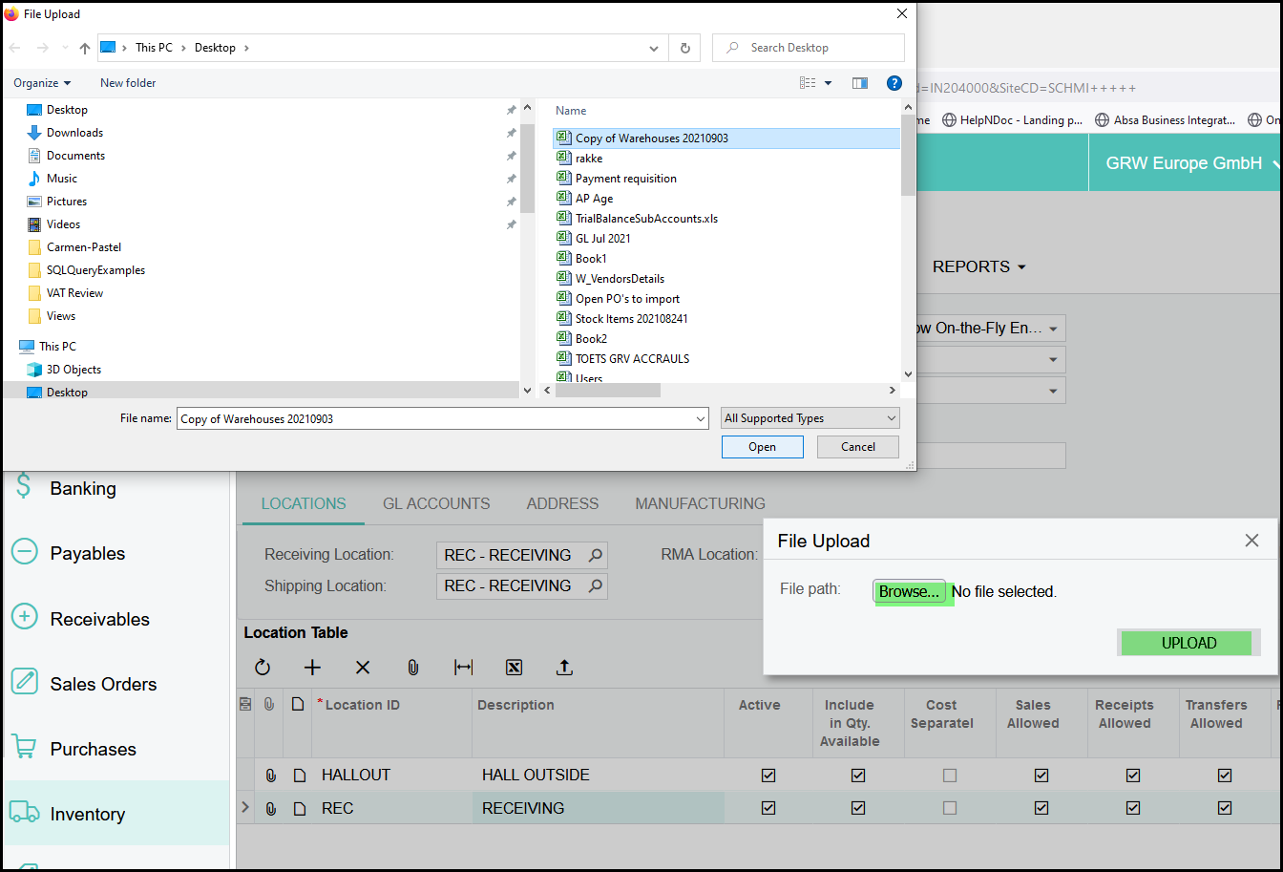Open the REPORTS dropdown menu

click(x=978, y=266)
